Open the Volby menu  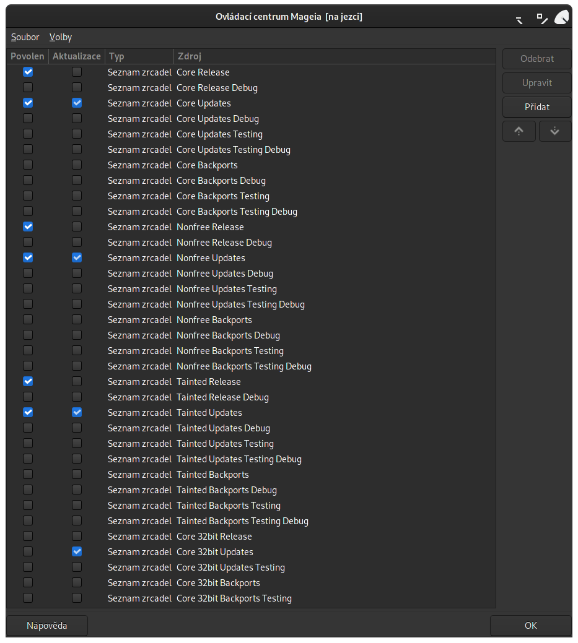click(60, 37)
